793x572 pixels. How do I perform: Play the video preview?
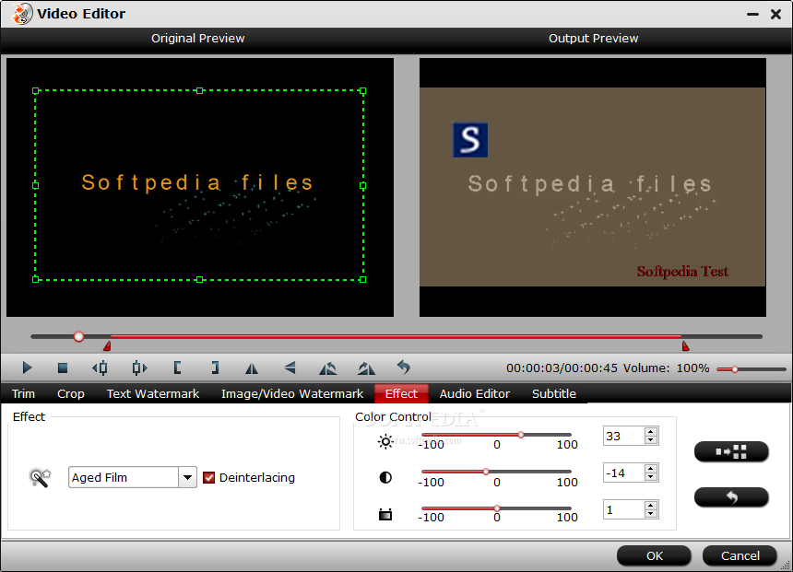(x=28, y=368)
